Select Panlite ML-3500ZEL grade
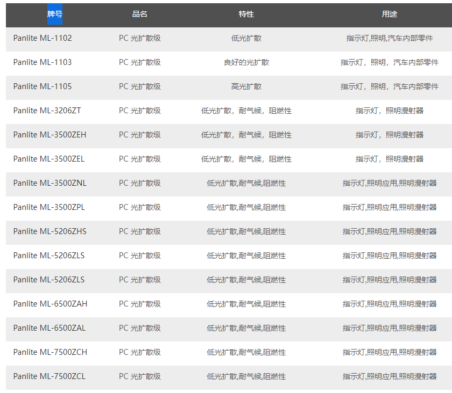Screen dimensions: 452x393 point(49,159)
